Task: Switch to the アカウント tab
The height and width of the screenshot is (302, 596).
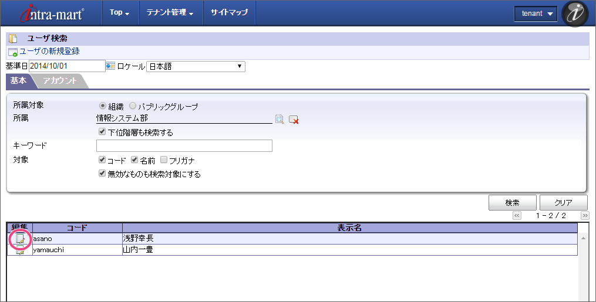Action: [x=60, y=81]
